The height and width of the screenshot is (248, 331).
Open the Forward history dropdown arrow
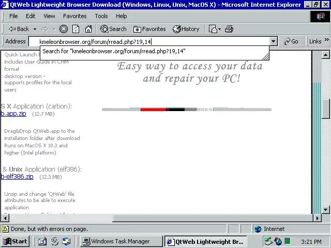tap(54, 29)
